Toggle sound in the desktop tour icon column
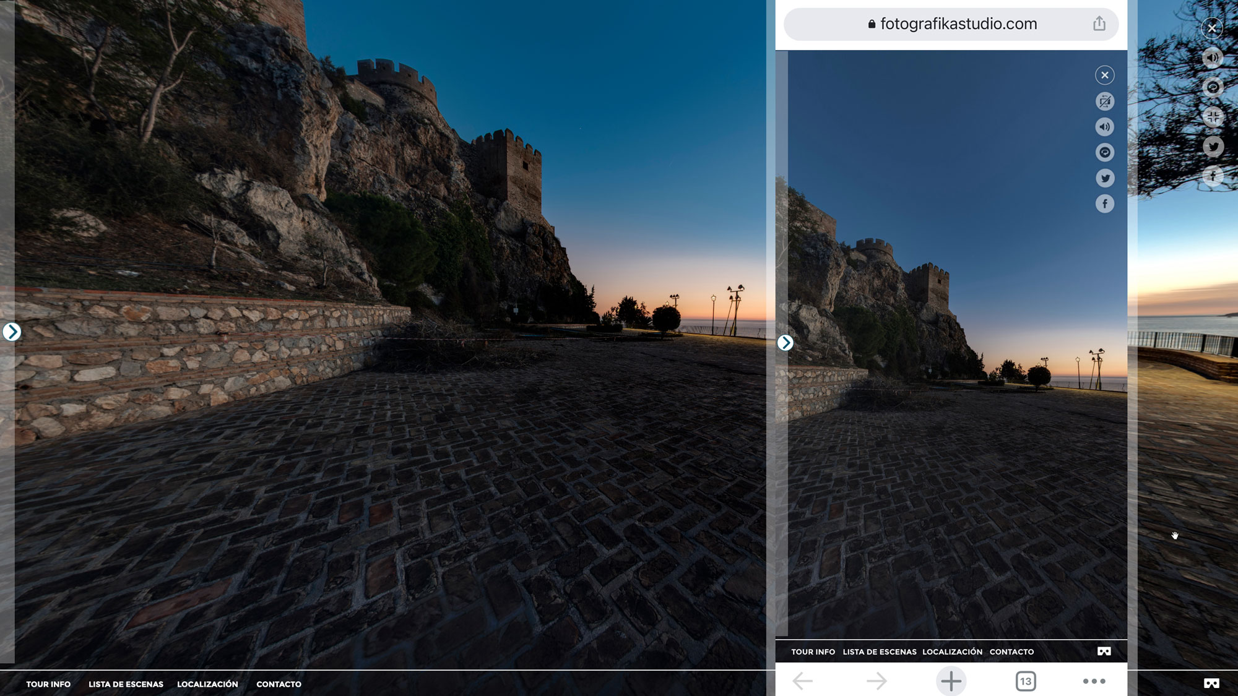 tap(1213, 58)
